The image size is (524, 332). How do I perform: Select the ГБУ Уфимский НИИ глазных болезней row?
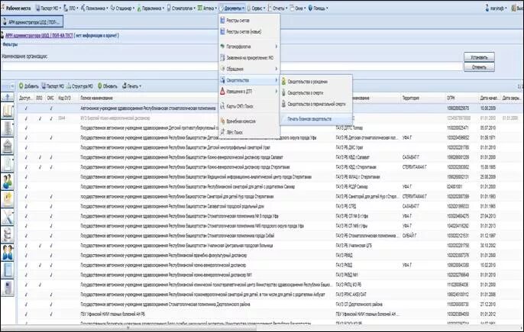click(x=269, y=314)
